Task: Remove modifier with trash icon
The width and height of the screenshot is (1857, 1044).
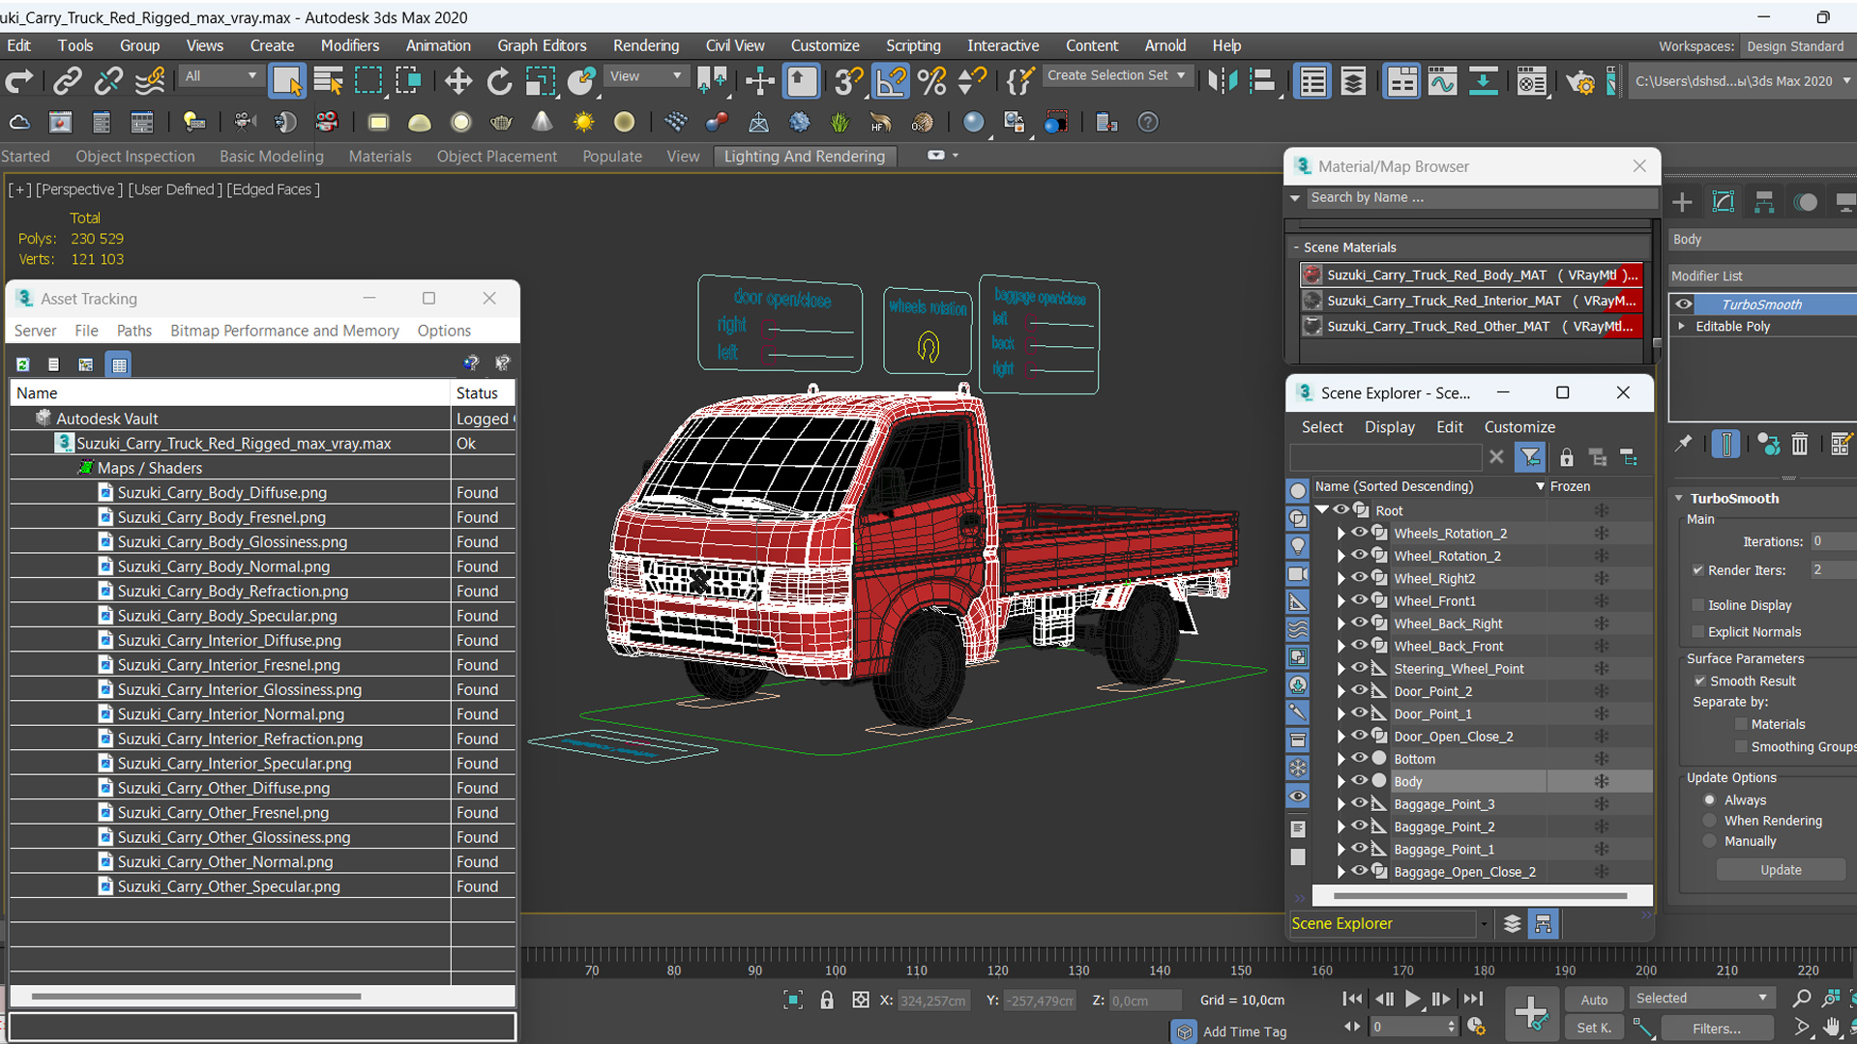Action: coord(1799,444)
